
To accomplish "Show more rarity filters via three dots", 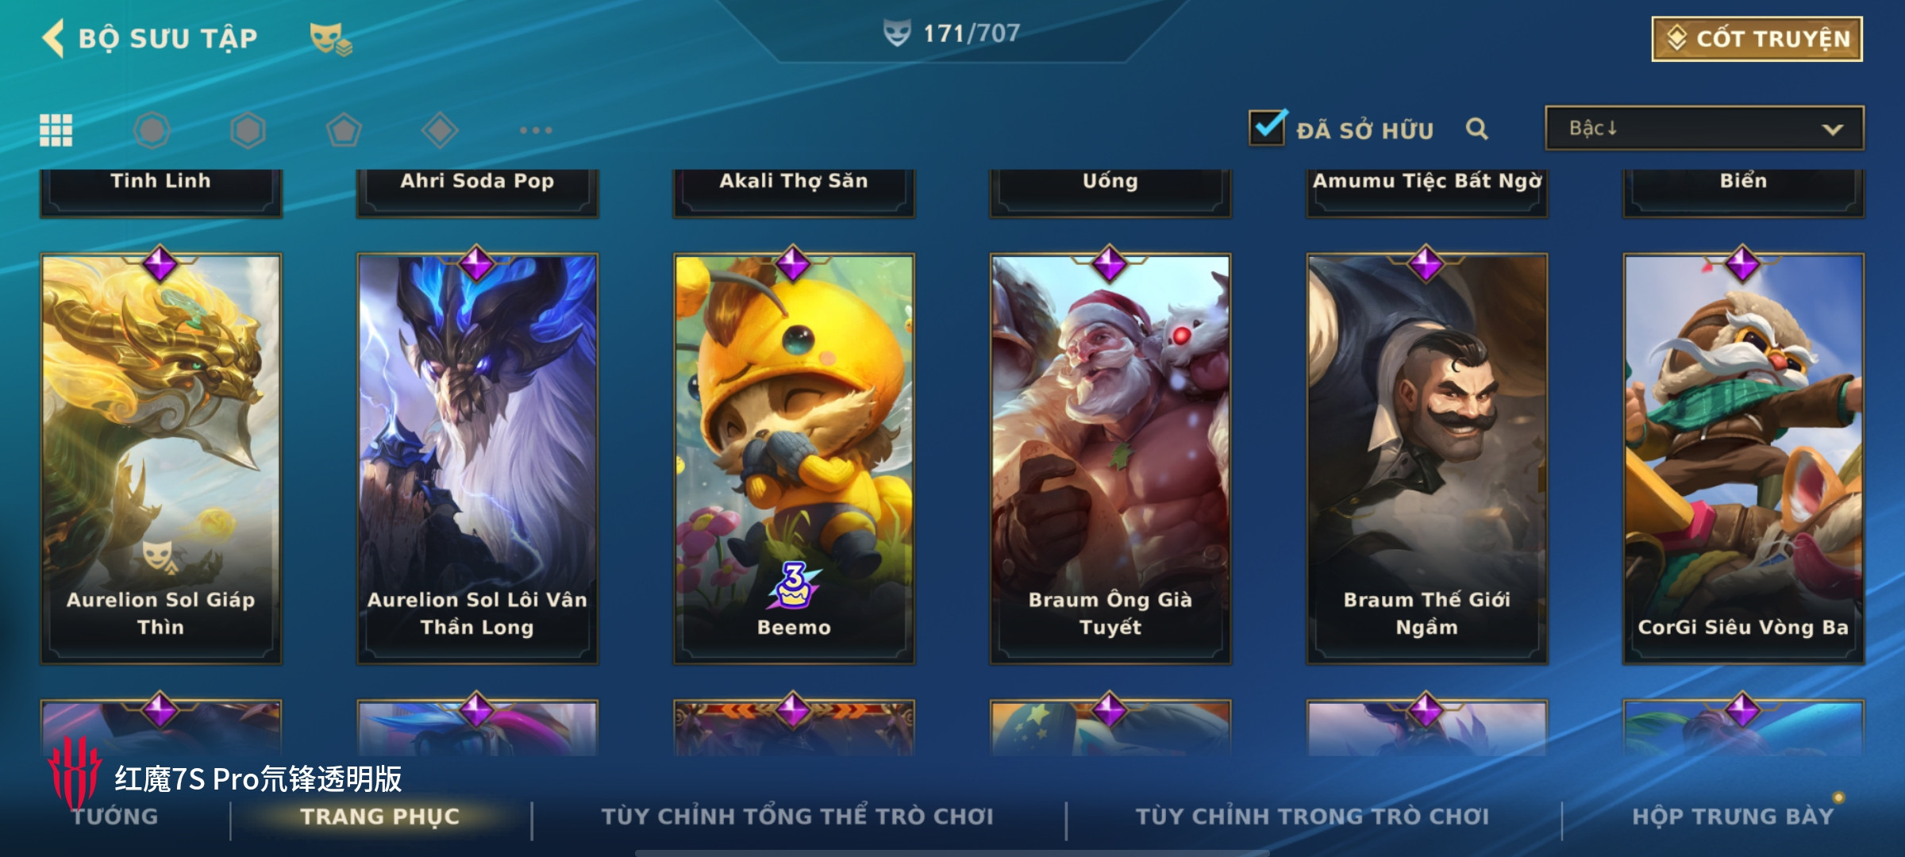I will tap(536, 130).
